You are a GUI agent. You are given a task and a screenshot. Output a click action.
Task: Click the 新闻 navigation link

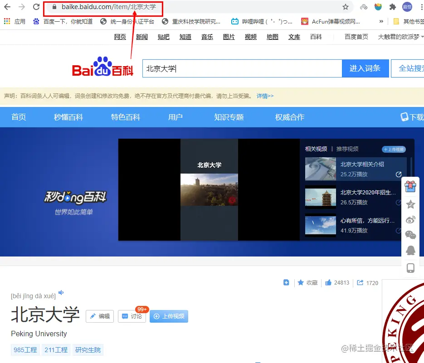coord(141,37)
